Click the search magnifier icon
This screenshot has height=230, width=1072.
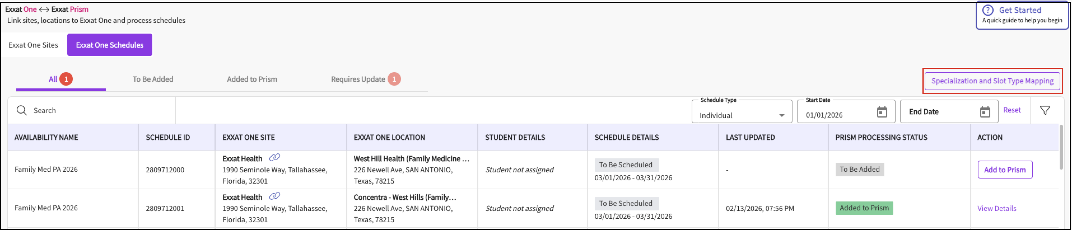click(x=22, y=110)
